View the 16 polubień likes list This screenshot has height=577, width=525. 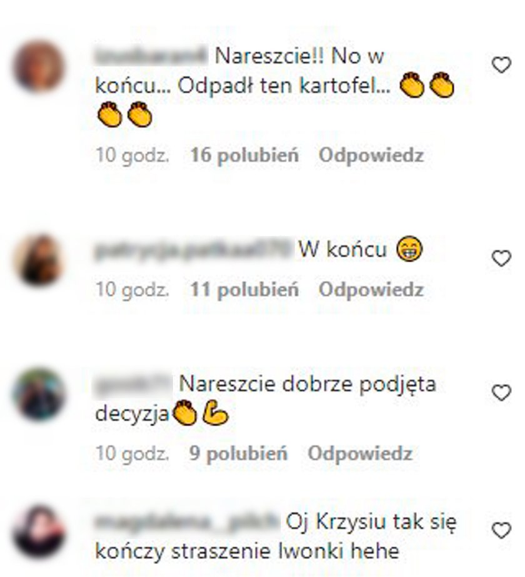(244, 155)
